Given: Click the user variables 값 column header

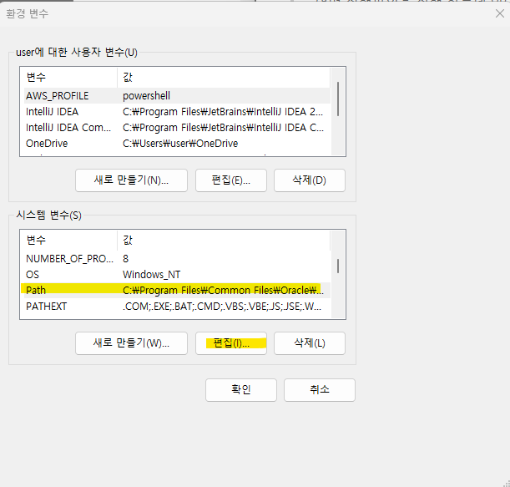Looking at the screenshot, I should [x=224, y=78].
